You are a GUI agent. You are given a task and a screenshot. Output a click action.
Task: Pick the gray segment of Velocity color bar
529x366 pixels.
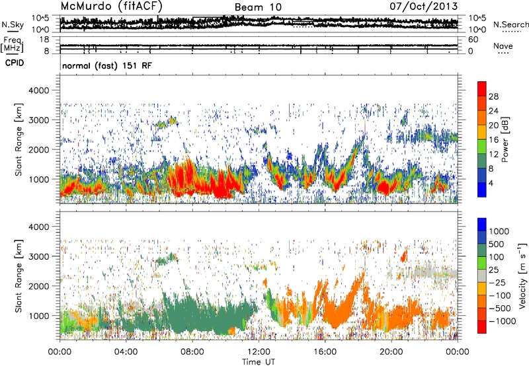(x=482, y=275)
